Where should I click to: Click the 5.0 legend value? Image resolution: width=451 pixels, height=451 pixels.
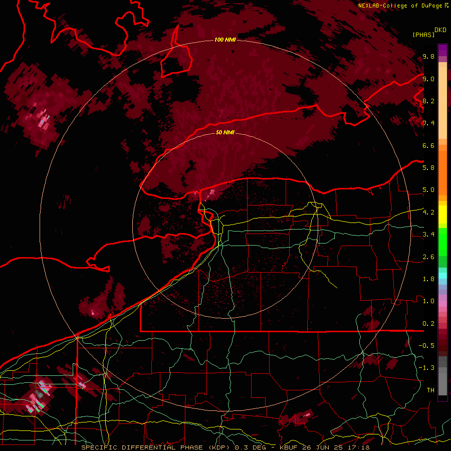pyautogui.click(x=428, y=190)
